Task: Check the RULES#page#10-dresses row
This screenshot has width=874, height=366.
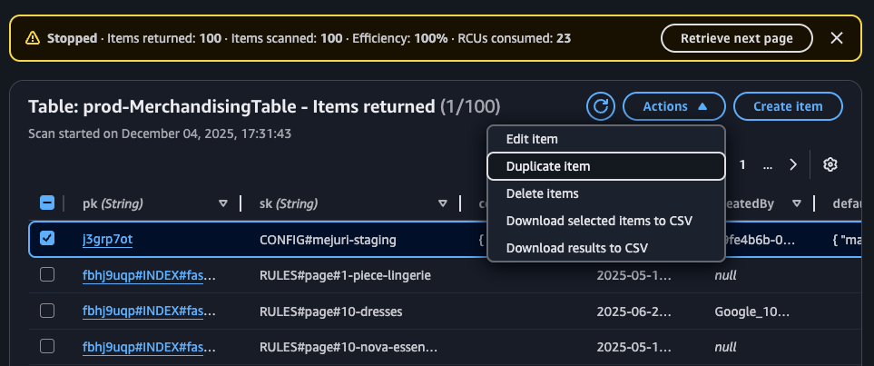Action: coord(47,312)
